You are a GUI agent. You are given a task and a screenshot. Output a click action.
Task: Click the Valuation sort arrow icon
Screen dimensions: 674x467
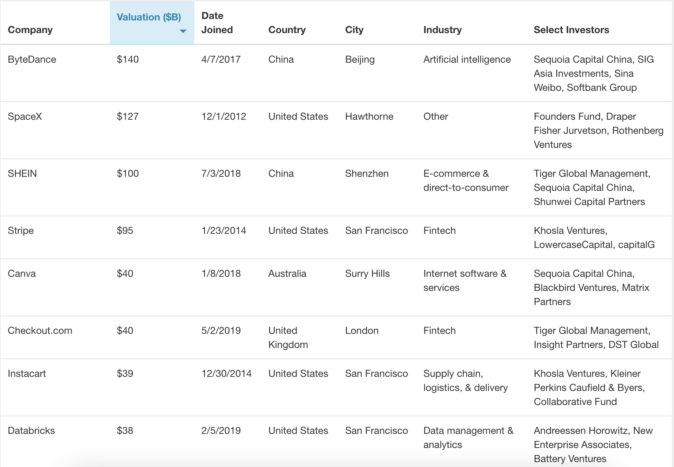(x=183, y=31)
